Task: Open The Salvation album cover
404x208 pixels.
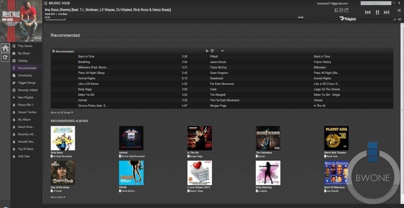Action: click(x=268, y=138)
